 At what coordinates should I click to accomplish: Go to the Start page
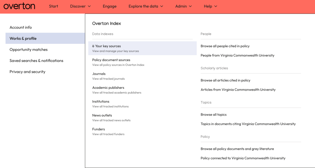point(54,6)
